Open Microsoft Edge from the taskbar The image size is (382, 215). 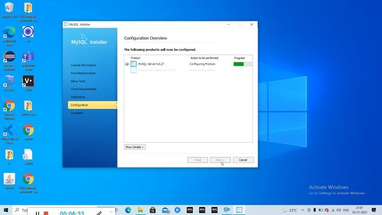(x=128, y=210)
